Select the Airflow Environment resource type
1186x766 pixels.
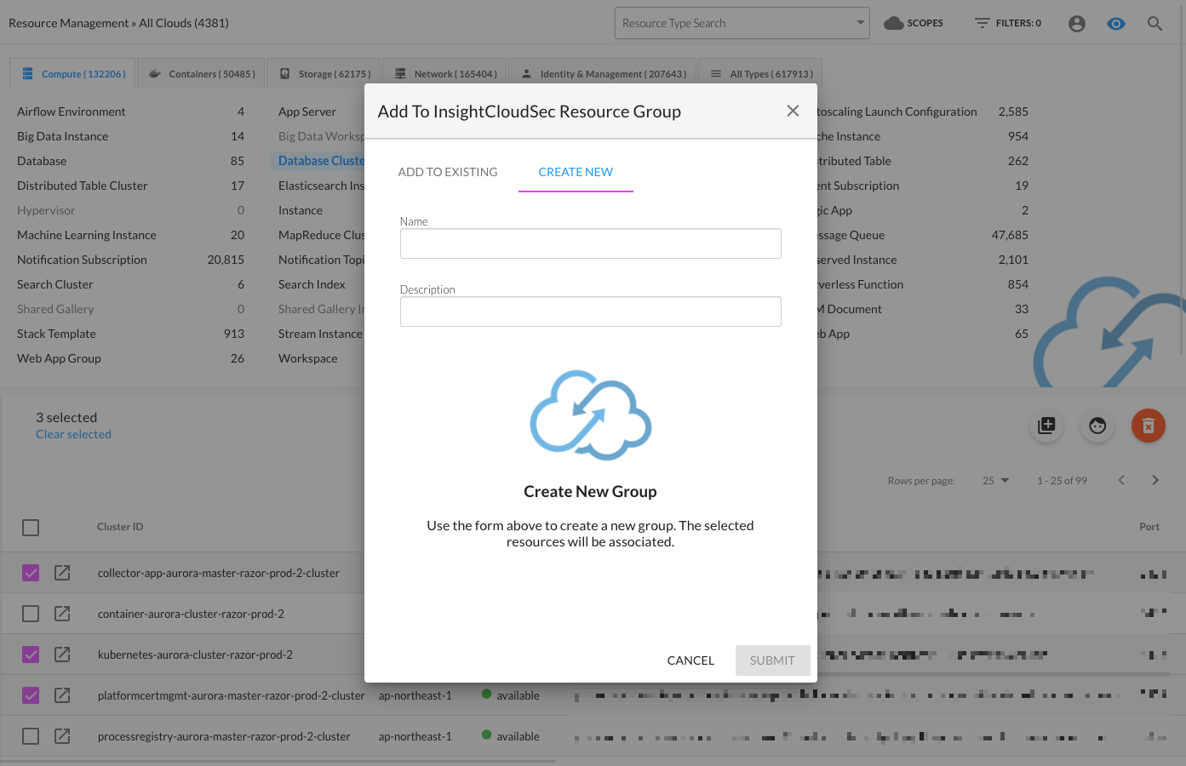(71, 111)
